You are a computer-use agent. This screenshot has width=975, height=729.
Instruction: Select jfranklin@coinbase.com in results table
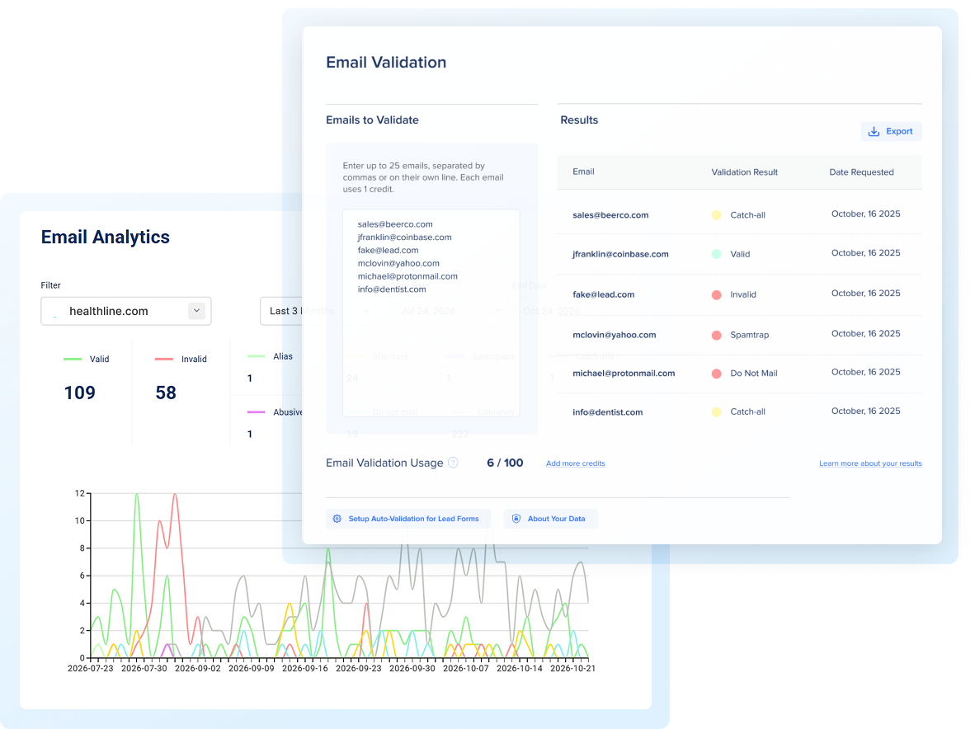pos(620,254)
